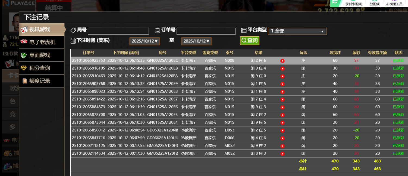Open the start date picker 2025/10/12
408x176 pixels.
(145, 41)
